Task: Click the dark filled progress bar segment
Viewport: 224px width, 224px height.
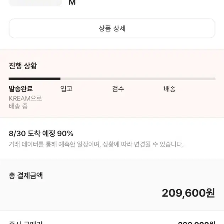Action: (34, 79)
